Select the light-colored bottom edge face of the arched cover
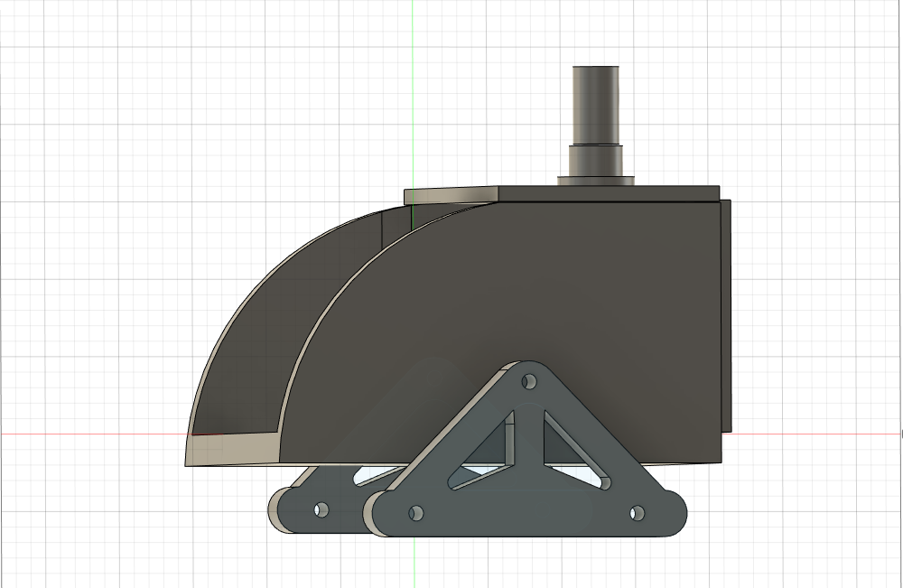Image resolution: width=903 pixels, height=588 pixels. pos(233,449)
